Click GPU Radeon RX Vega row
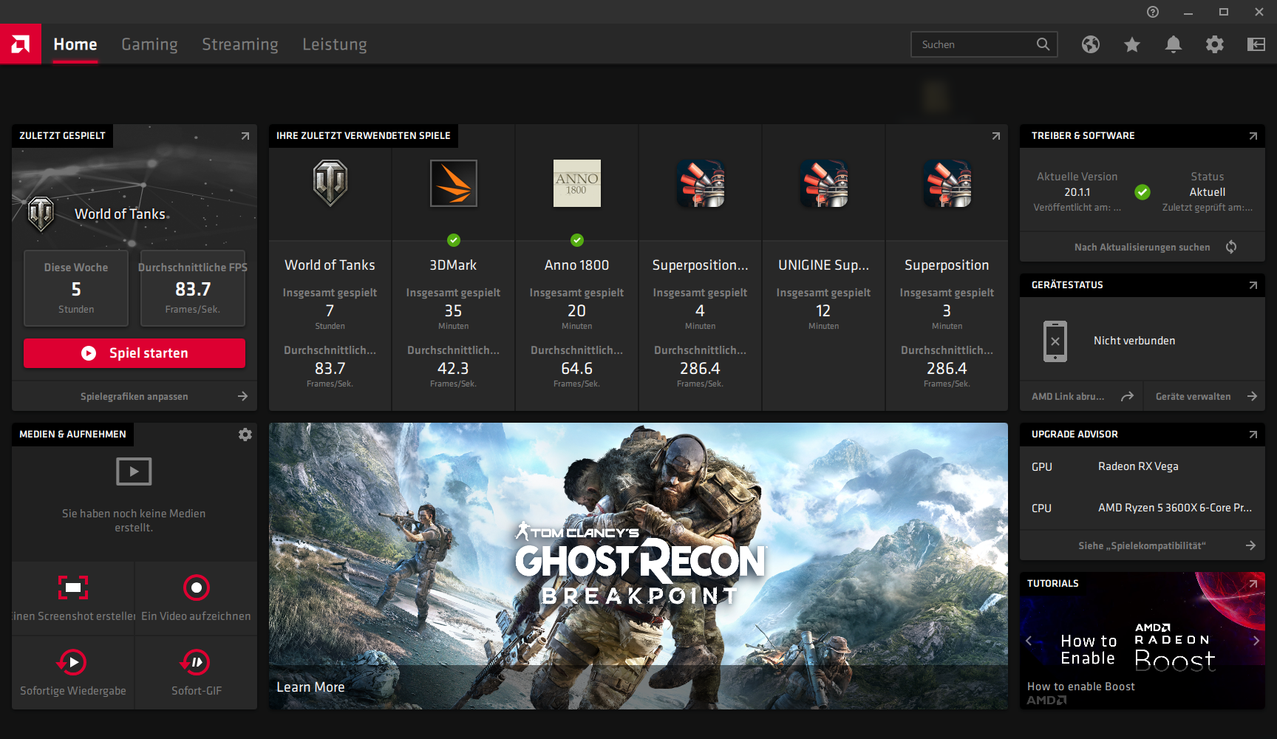 tap(1143, 466)
